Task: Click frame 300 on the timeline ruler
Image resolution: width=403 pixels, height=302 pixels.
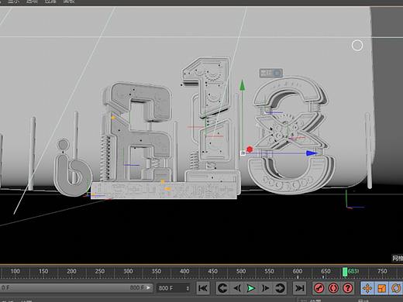Action: click(128, 271)
